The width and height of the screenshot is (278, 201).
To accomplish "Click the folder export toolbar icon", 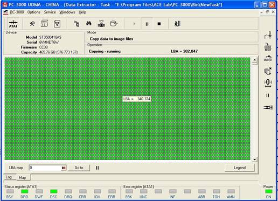I will pyautogui.click(x=114, y=24).
